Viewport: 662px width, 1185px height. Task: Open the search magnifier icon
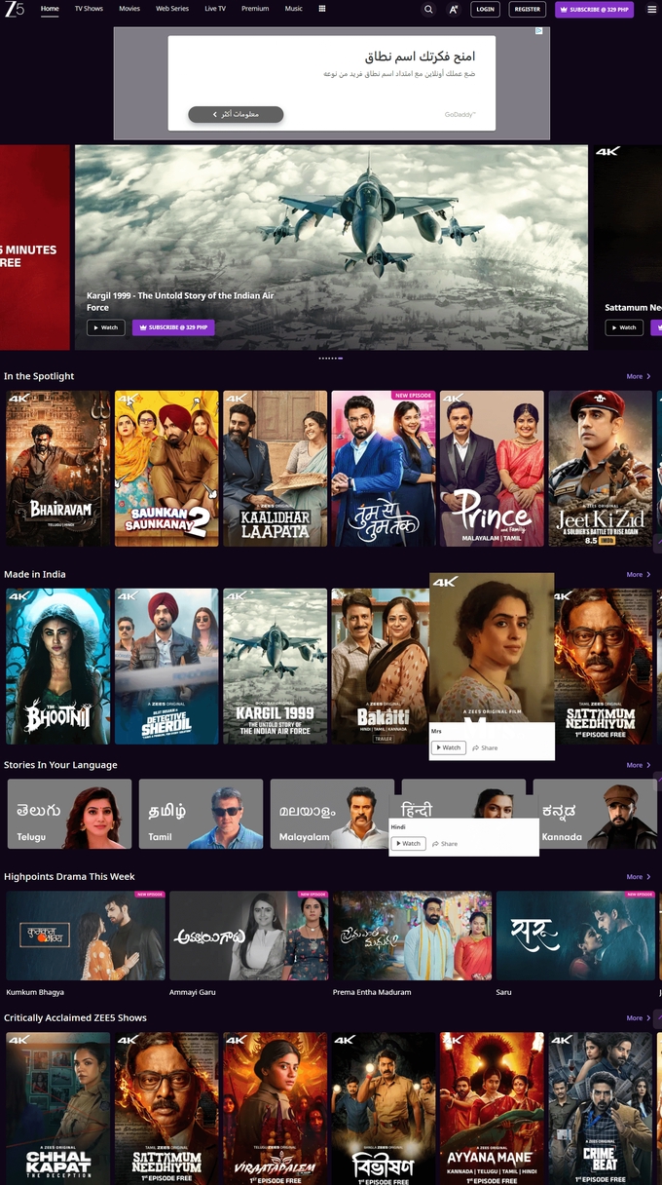pos(428,9)
